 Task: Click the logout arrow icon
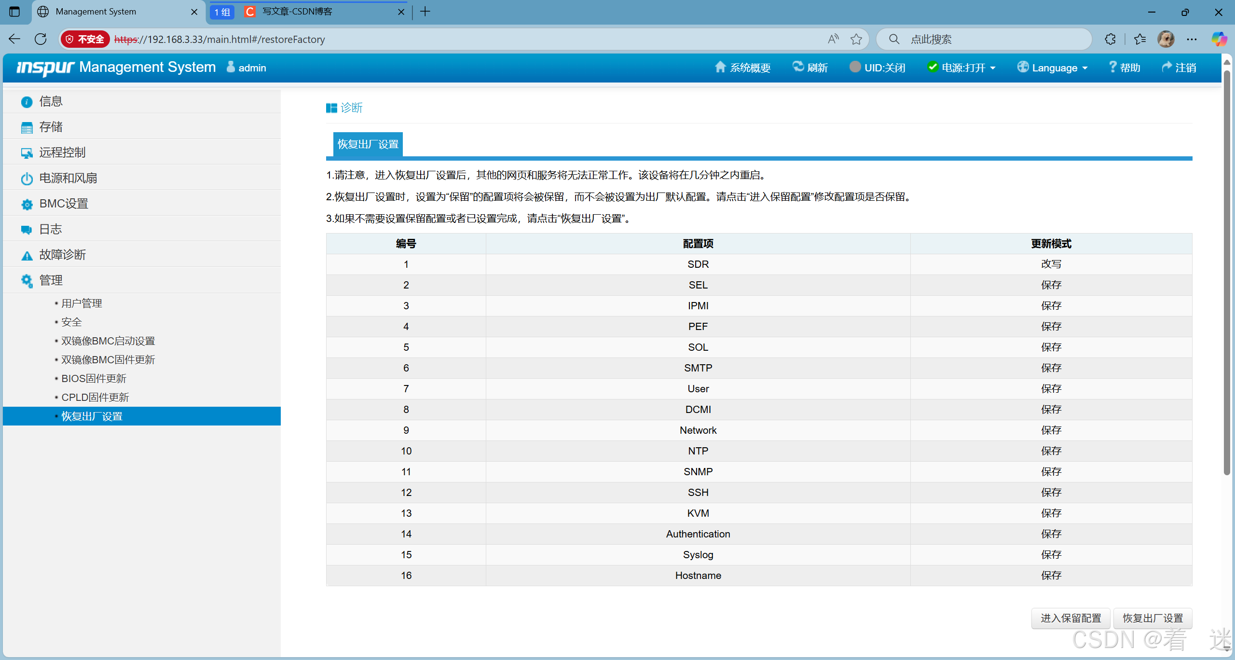(1166, 67)
